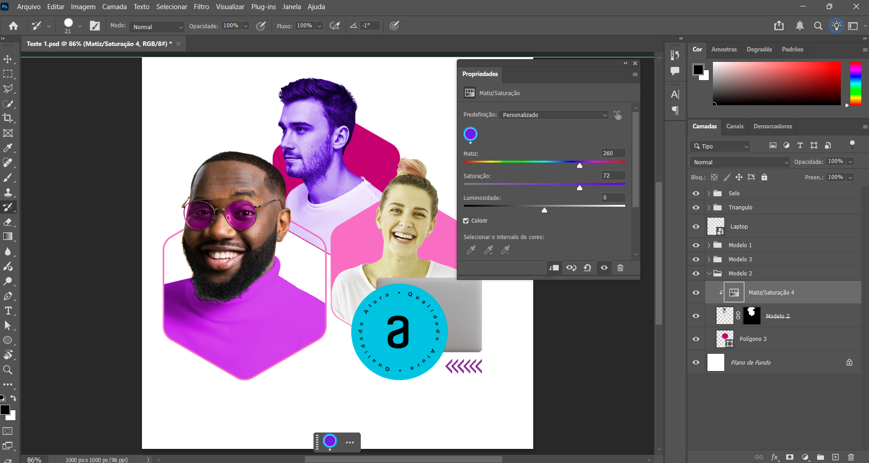869x463 pixels.
Task: Click the Eyedropper tool in toolbar
Action: coord(8,148)
